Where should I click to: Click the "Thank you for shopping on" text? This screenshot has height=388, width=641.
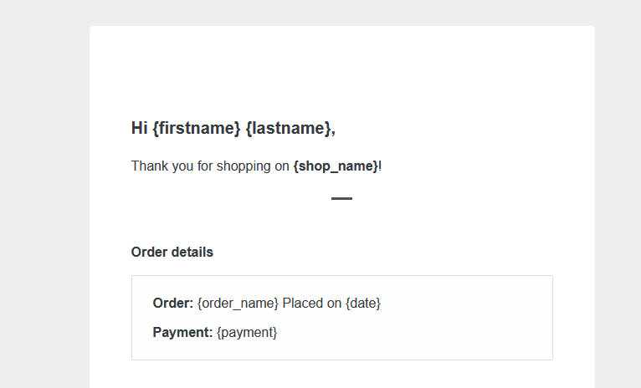(210, 166)
